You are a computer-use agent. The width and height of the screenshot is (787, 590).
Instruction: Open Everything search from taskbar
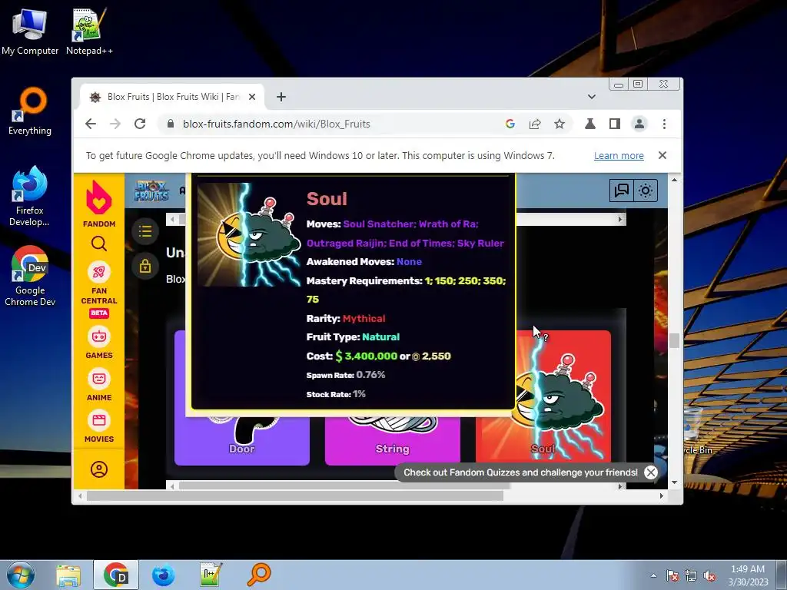[258, 575]
